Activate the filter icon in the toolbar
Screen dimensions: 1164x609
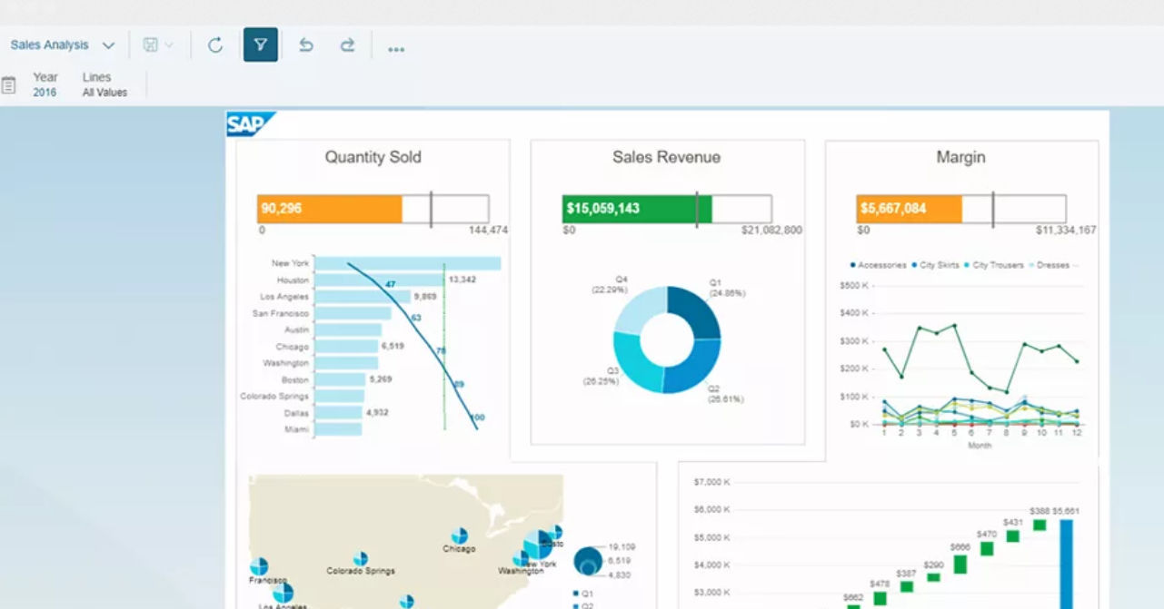[x=261, y=44]
